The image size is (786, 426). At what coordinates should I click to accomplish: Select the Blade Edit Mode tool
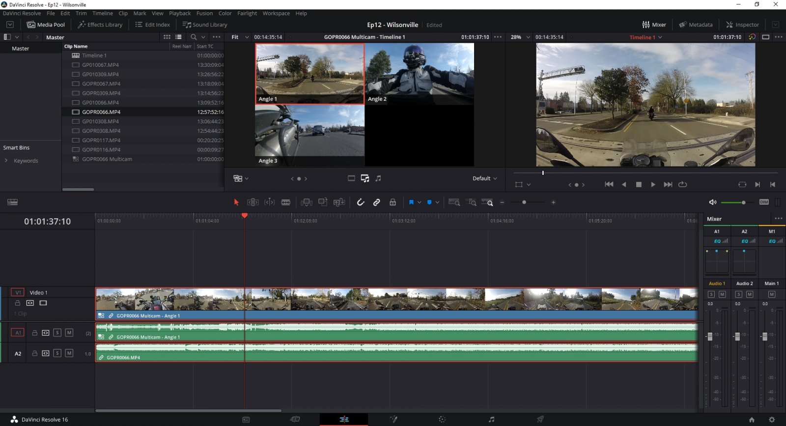point(285,202)
